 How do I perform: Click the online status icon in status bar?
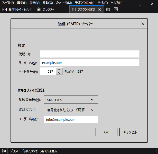coord(4,151)
